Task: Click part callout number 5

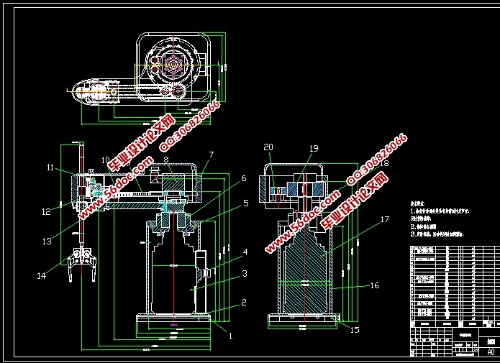Action: pos(245,203)
